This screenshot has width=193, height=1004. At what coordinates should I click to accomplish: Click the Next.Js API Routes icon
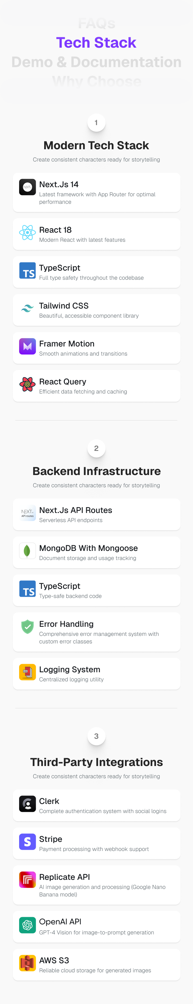point(27,513)
